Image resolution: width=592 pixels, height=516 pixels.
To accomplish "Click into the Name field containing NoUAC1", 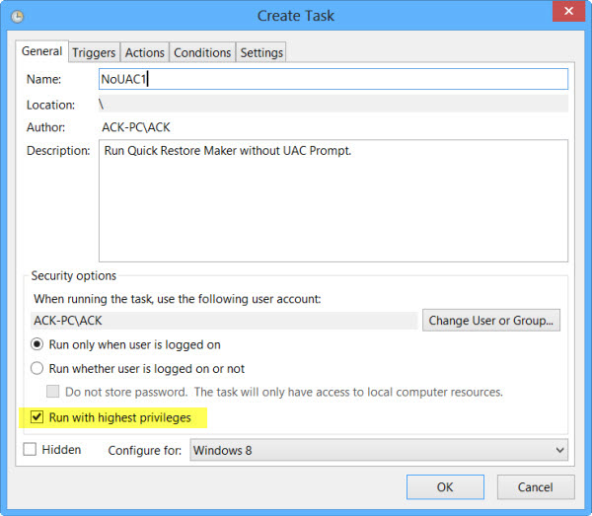I will tap(333, 79).
